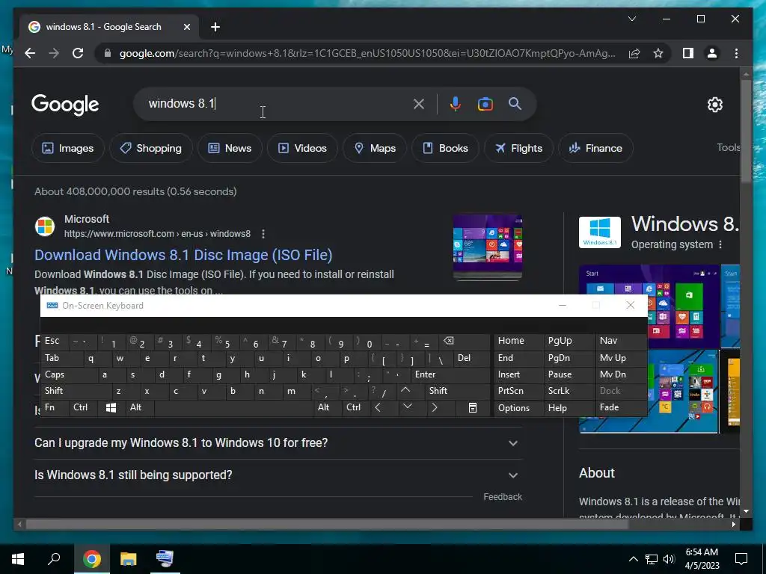Image resolution: width=766 pixels, height=574 pixels.
Task: Click the magnifier search button
Action: coord(515,103)
